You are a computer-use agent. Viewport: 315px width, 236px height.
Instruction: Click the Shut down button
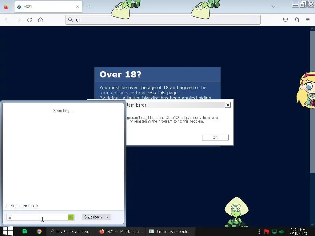point(93,217)
